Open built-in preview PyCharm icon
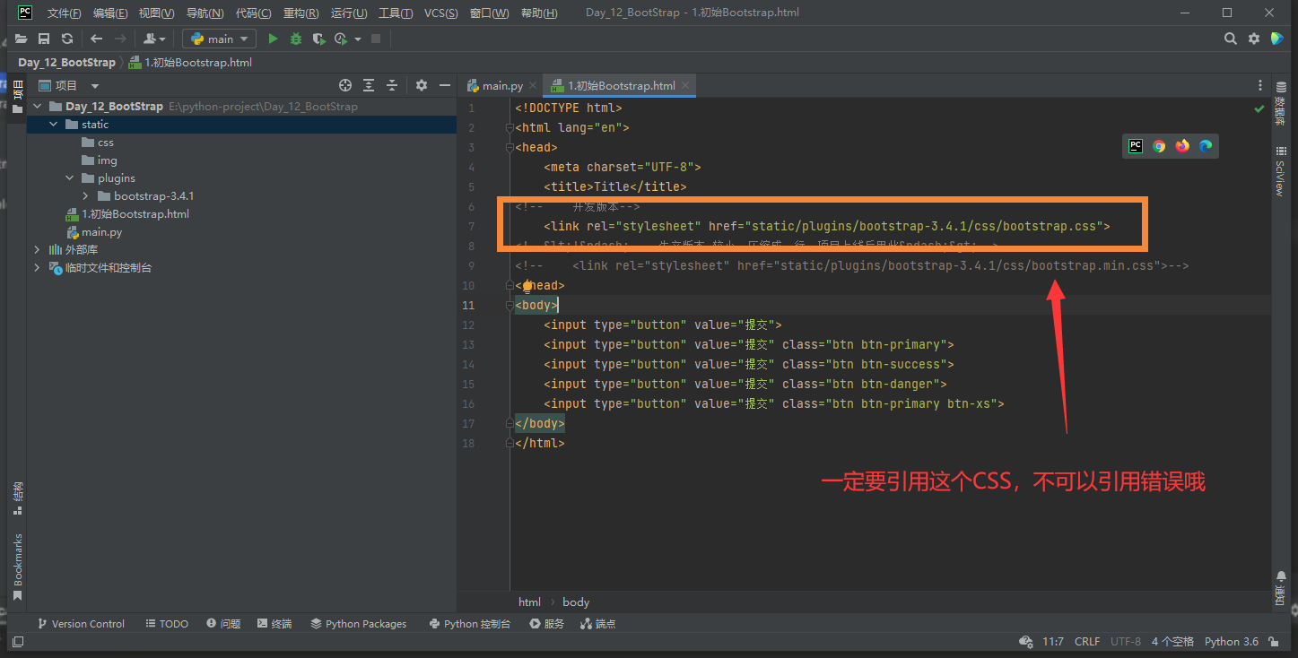1298x658 pixels. (x=1136, y=146)
